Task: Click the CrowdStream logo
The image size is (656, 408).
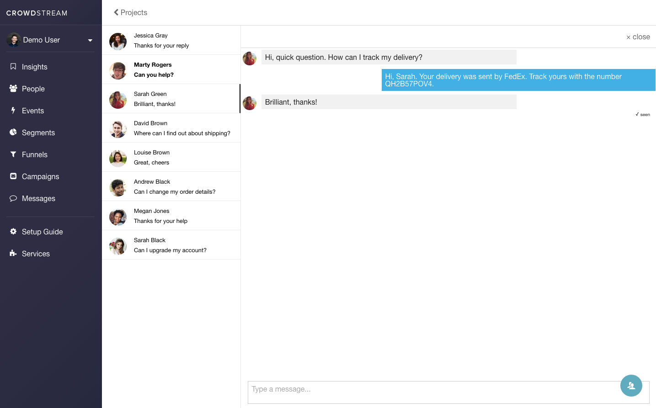Action: (x=37, y=13)
